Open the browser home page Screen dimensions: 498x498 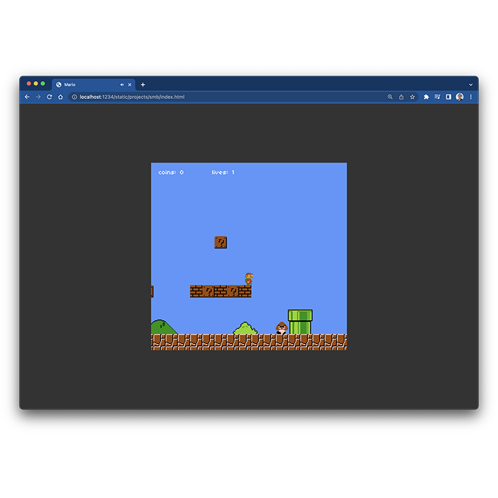click(x=60, y=97)
